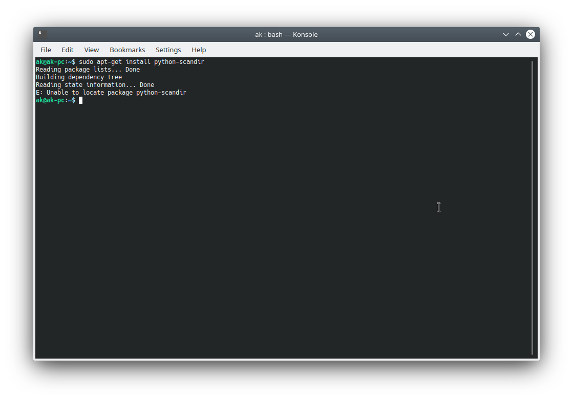573x400 pixels.
Task: Click the sudo apt-get install command text
Action: coord(141,61)
